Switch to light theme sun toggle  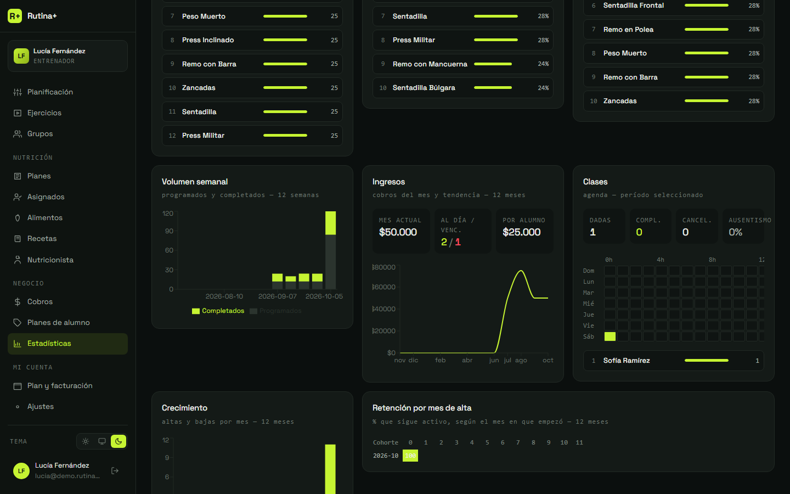point(86,441)
